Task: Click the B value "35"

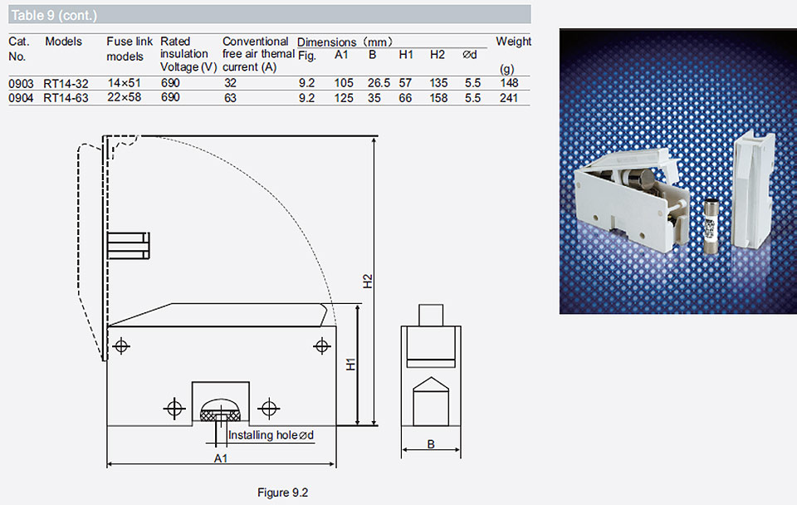Action: (374, 98)
